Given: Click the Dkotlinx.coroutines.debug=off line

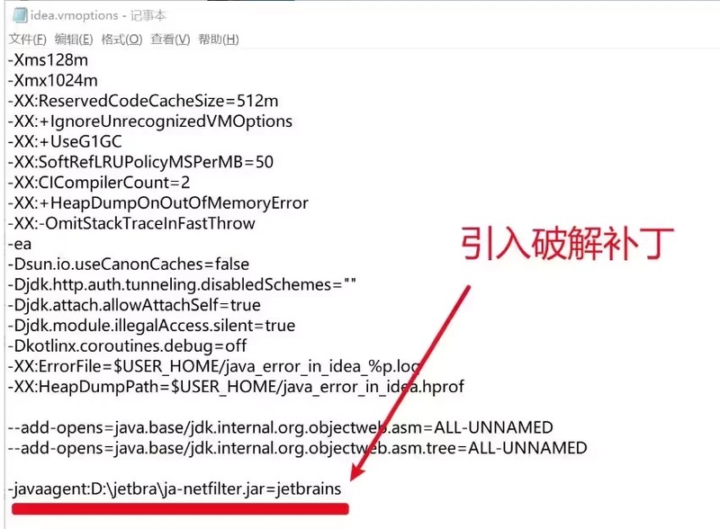Looking at the screenshot, I should tap(127, 345).
